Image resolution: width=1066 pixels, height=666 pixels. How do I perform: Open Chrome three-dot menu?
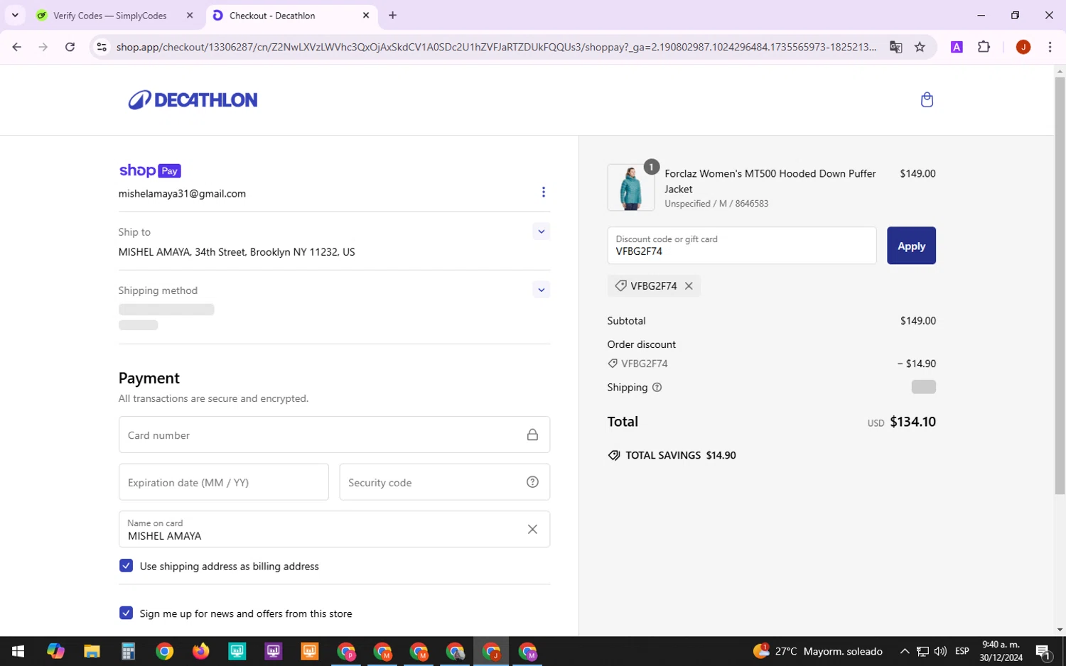[x=1050, y=47]
